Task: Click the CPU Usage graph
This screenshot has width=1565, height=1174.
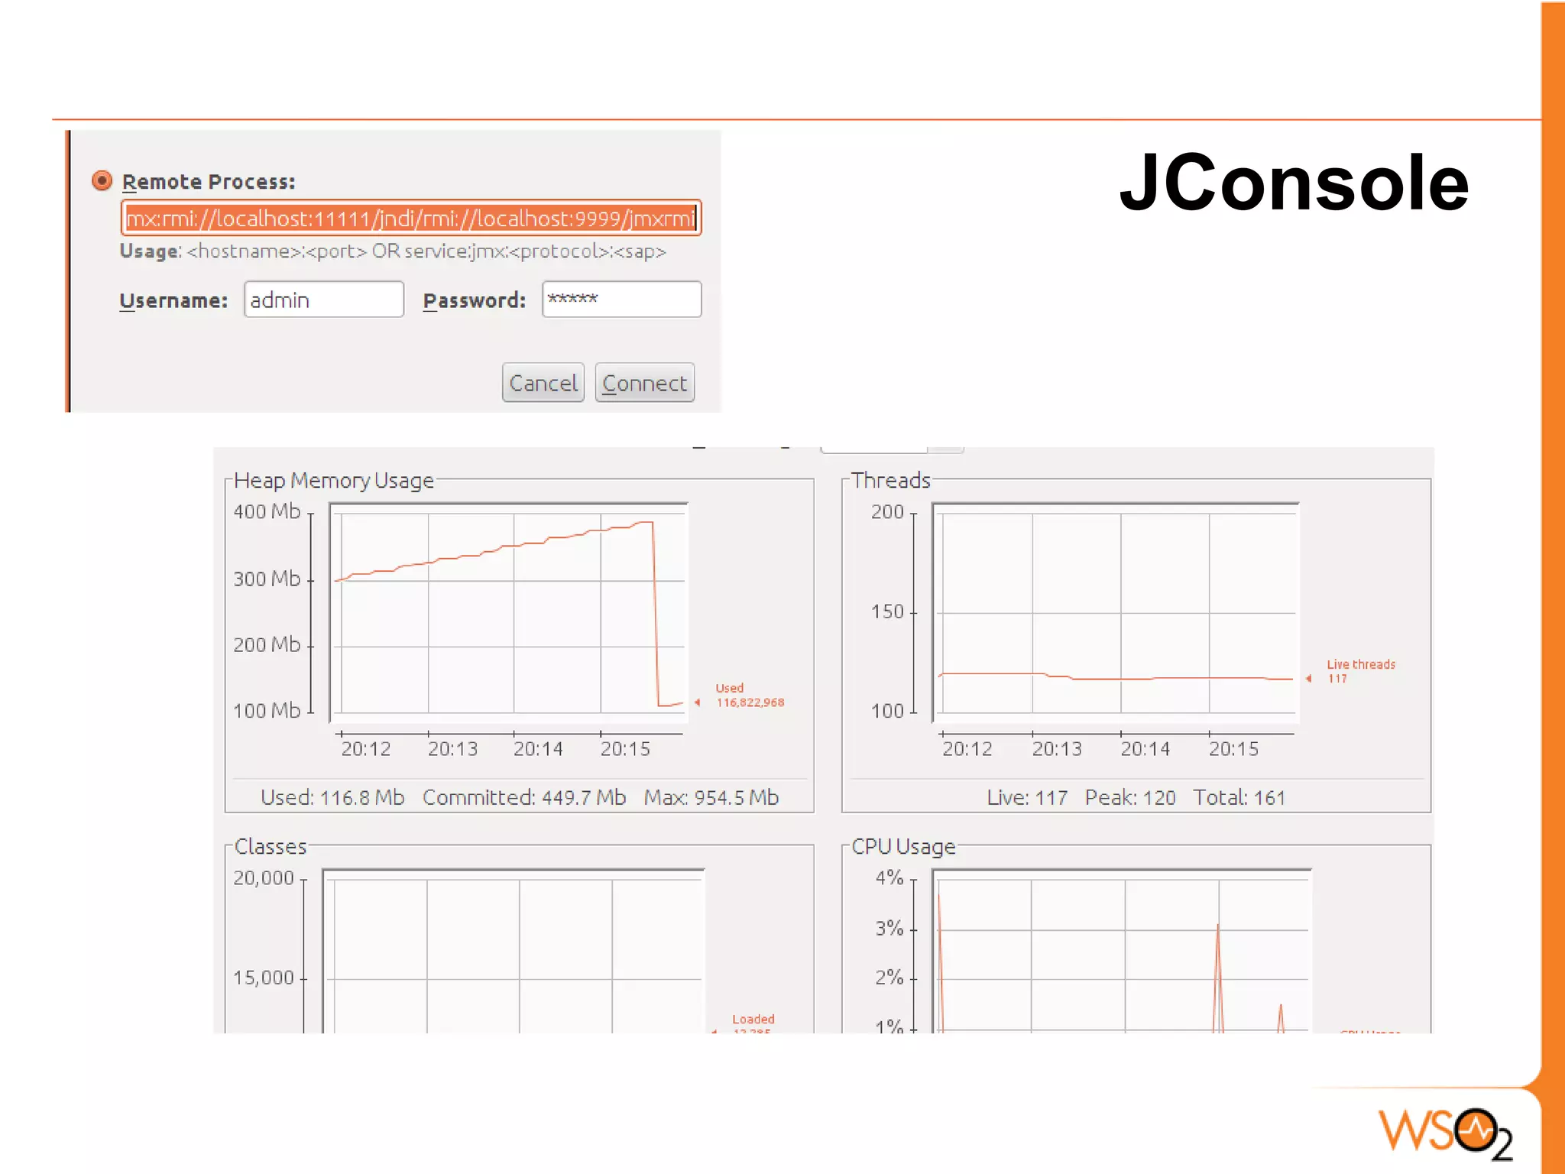Action: [1122, 952]
